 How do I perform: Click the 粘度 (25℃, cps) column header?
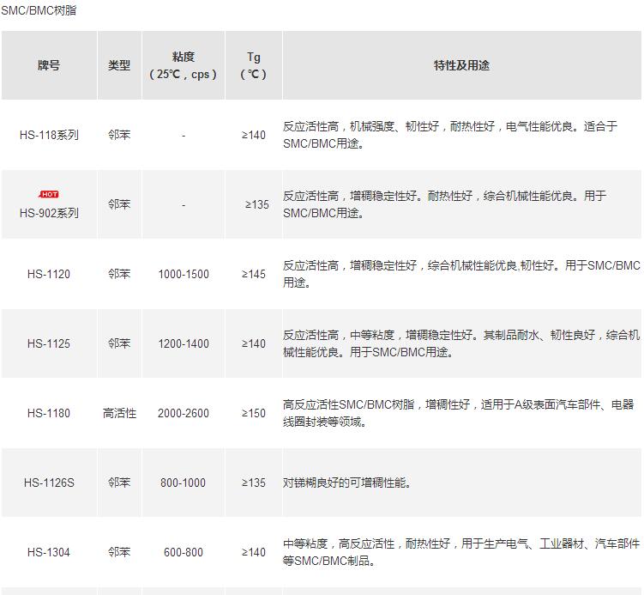pos(184,65)
